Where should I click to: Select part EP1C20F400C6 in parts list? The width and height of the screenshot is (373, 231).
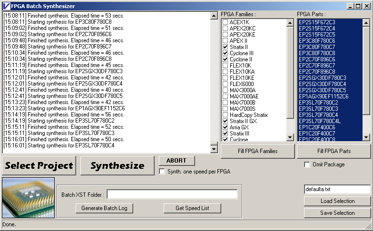point(330,127)
